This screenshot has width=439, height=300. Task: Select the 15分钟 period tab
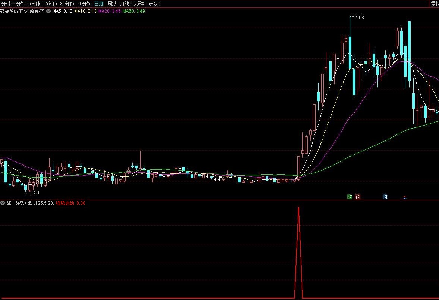tap(50, 4)
